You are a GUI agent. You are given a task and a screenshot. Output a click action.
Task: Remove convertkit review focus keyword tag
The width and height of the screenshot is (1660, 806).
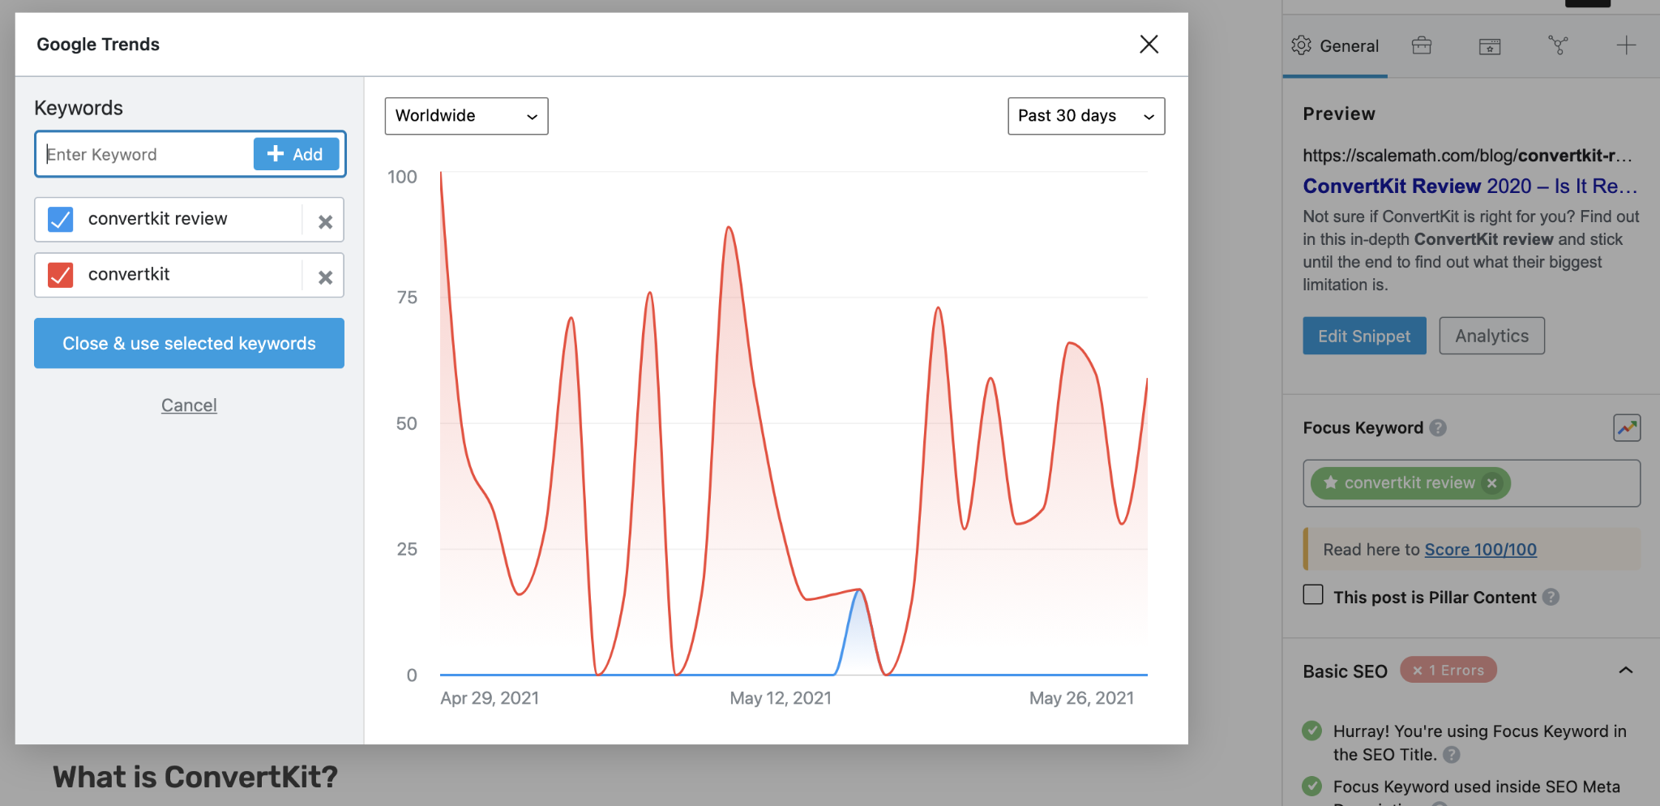1491,483
